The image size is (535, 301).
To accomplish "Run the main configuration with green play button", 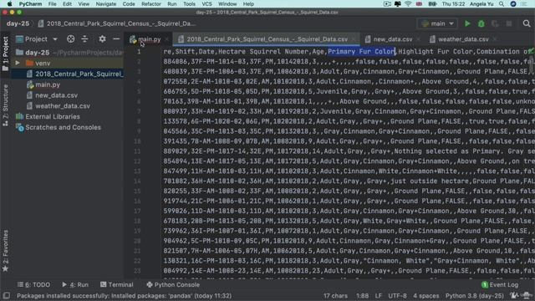I will [467, 23].
